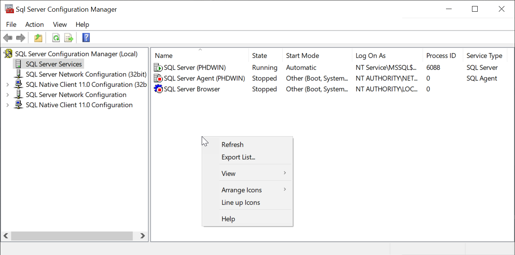The height and width of the screenshot is (255, 515).
Task: Open Help using the toolbar question mark icon
Action: [86, 37]
